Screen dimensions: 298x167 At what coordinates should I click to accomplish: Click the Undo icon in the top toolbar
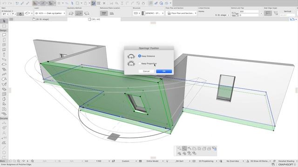5,3
